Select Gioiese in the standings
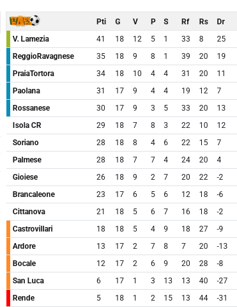This screenshot has height=307, width=237. (25, 177)
